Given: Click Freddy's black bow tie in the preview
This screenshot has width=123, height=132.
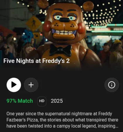Looking at the screenshot, I should tap(61, 50).
